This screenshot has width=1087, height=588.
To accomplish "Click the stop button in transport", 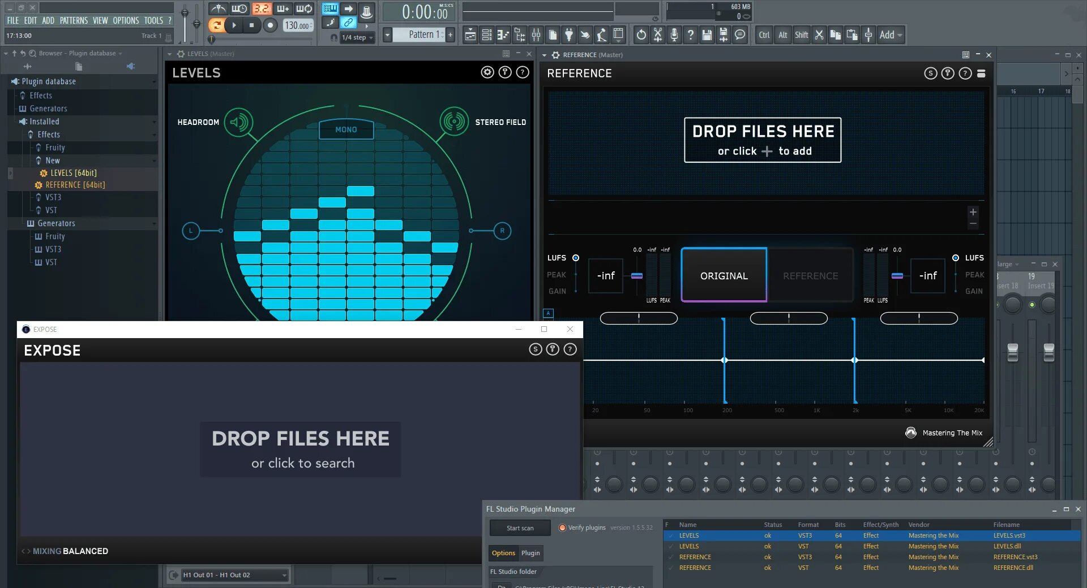I will click(x=252, y=25).
